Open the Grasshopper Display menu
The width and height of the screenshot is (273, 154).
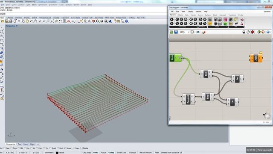(x=190, y=12)
